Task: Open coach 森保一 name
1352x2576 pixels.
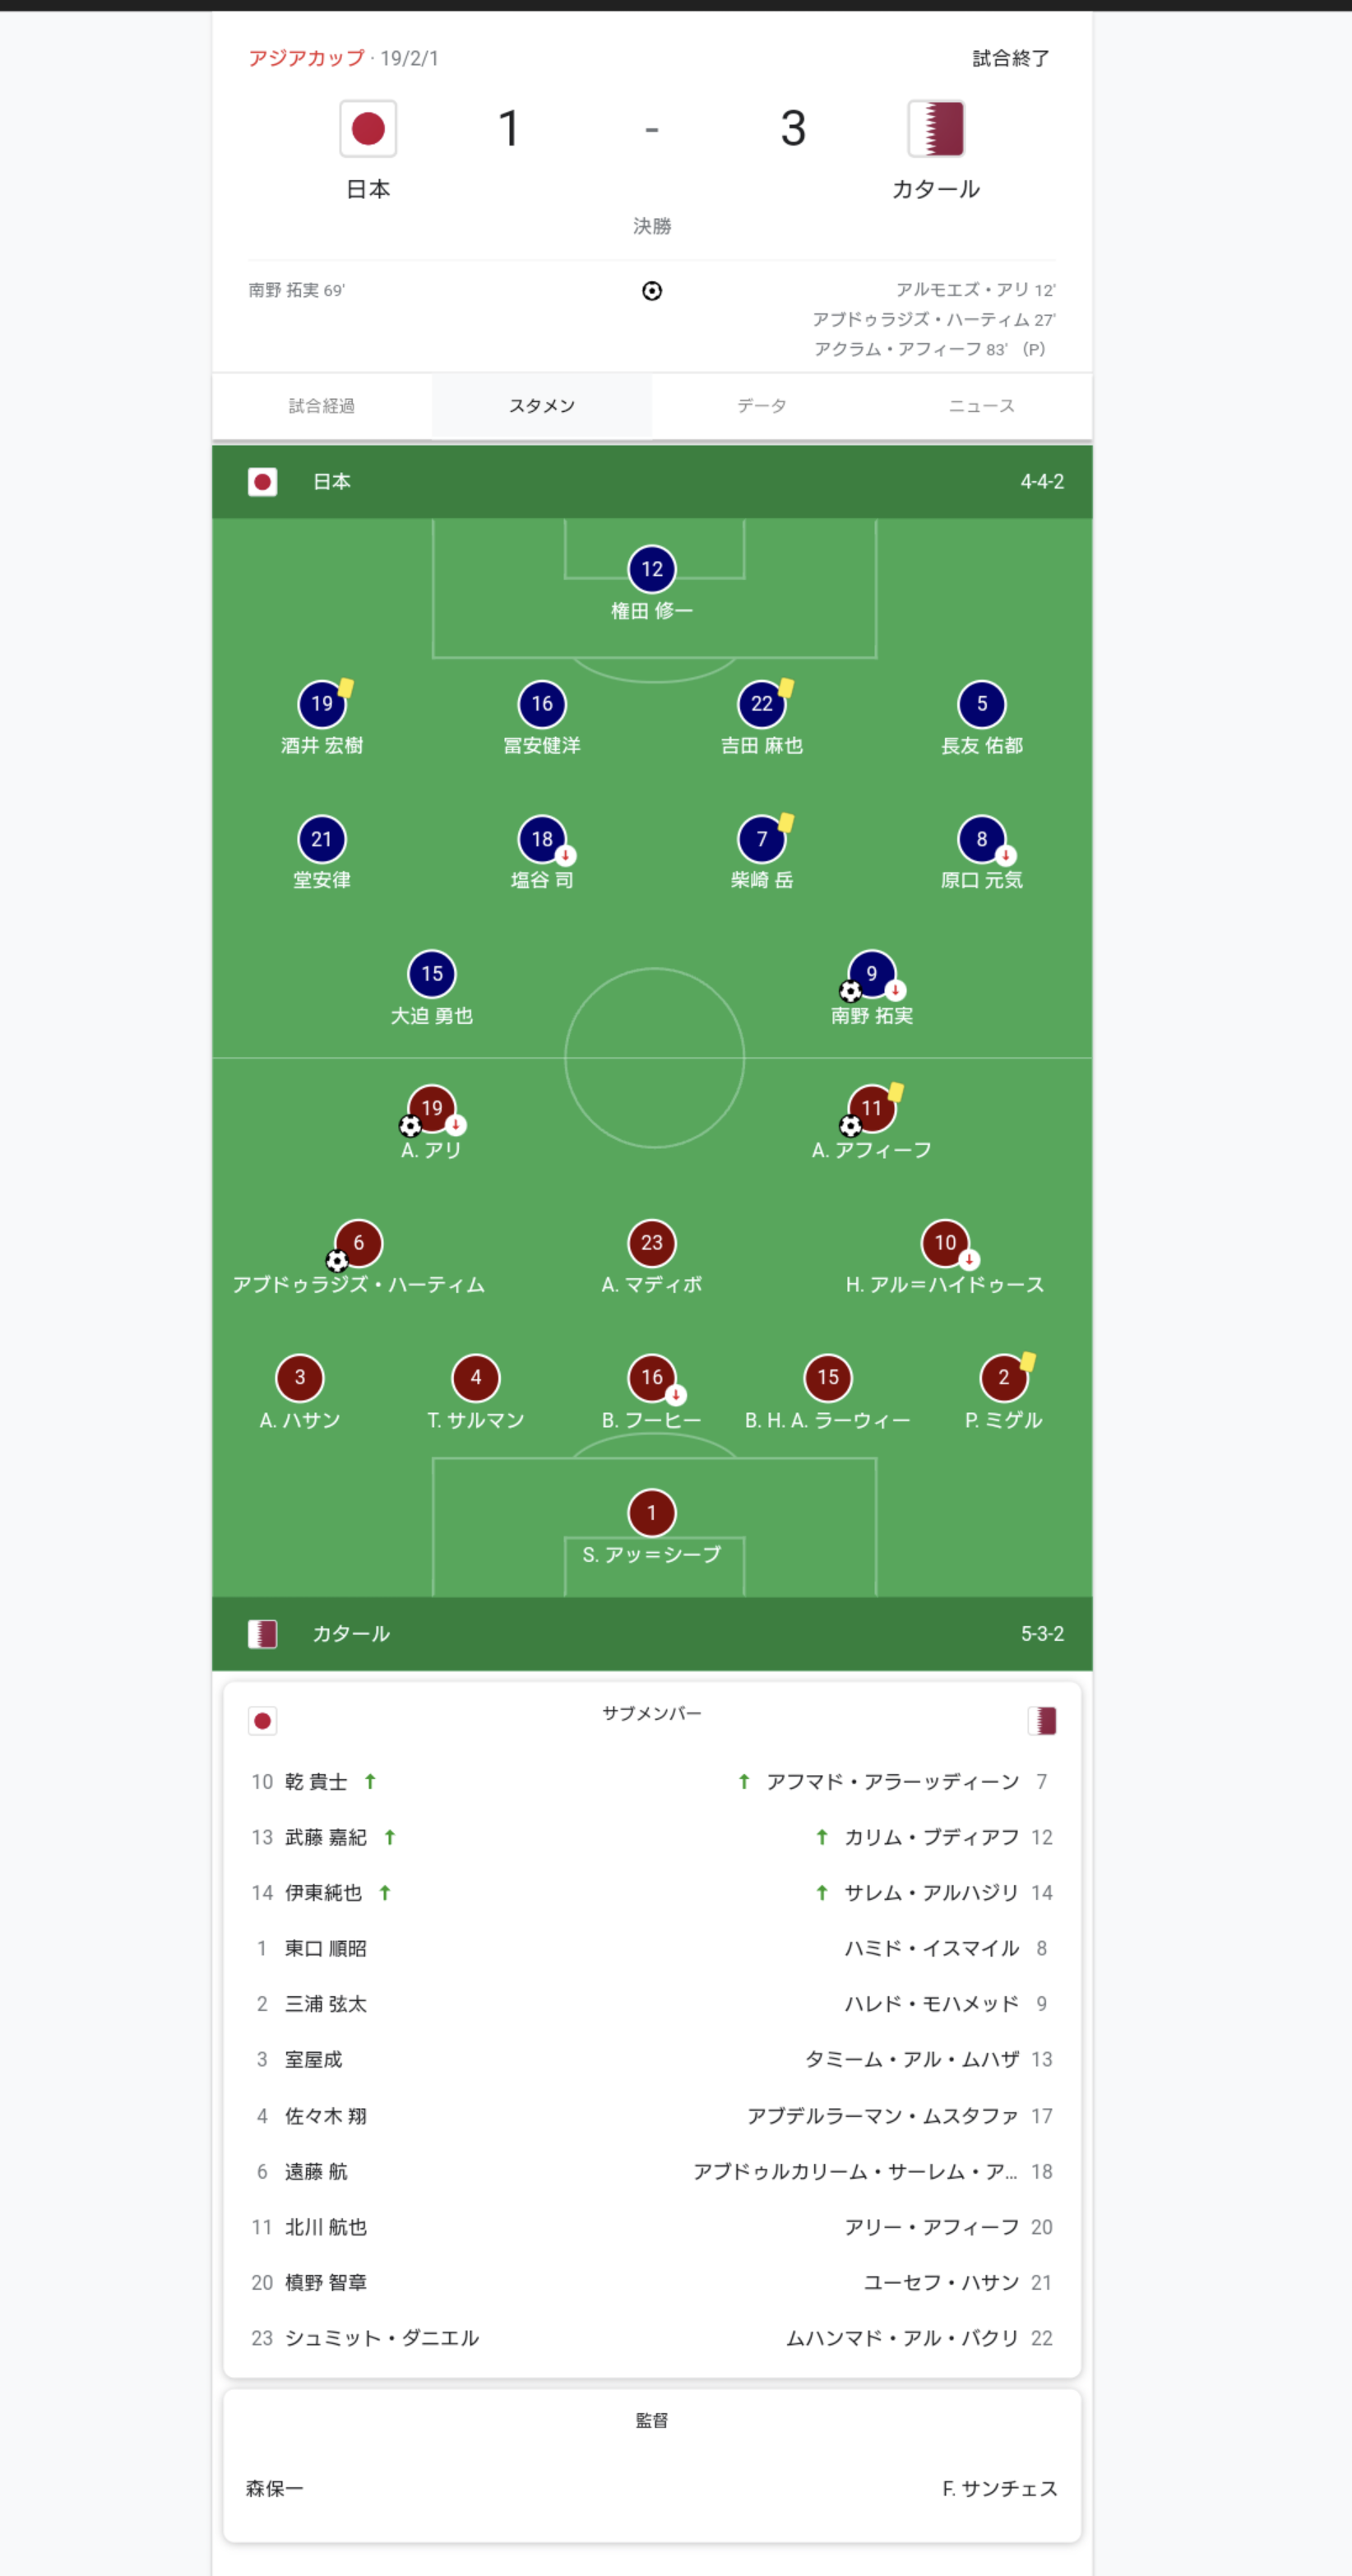Action: (x=275, y=2488)
